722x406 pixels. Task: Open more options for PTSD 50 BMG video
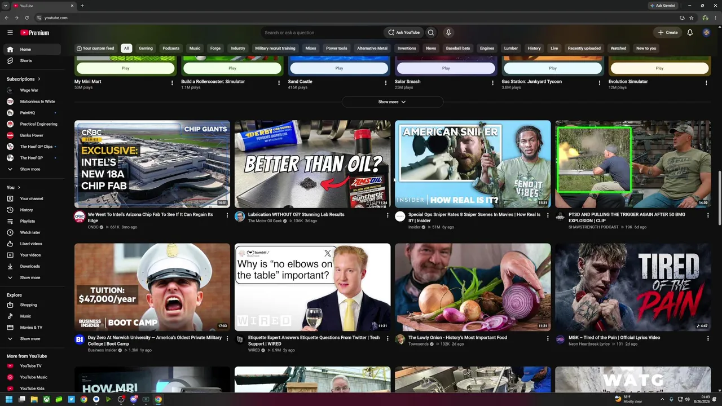[x=708, y=215]
